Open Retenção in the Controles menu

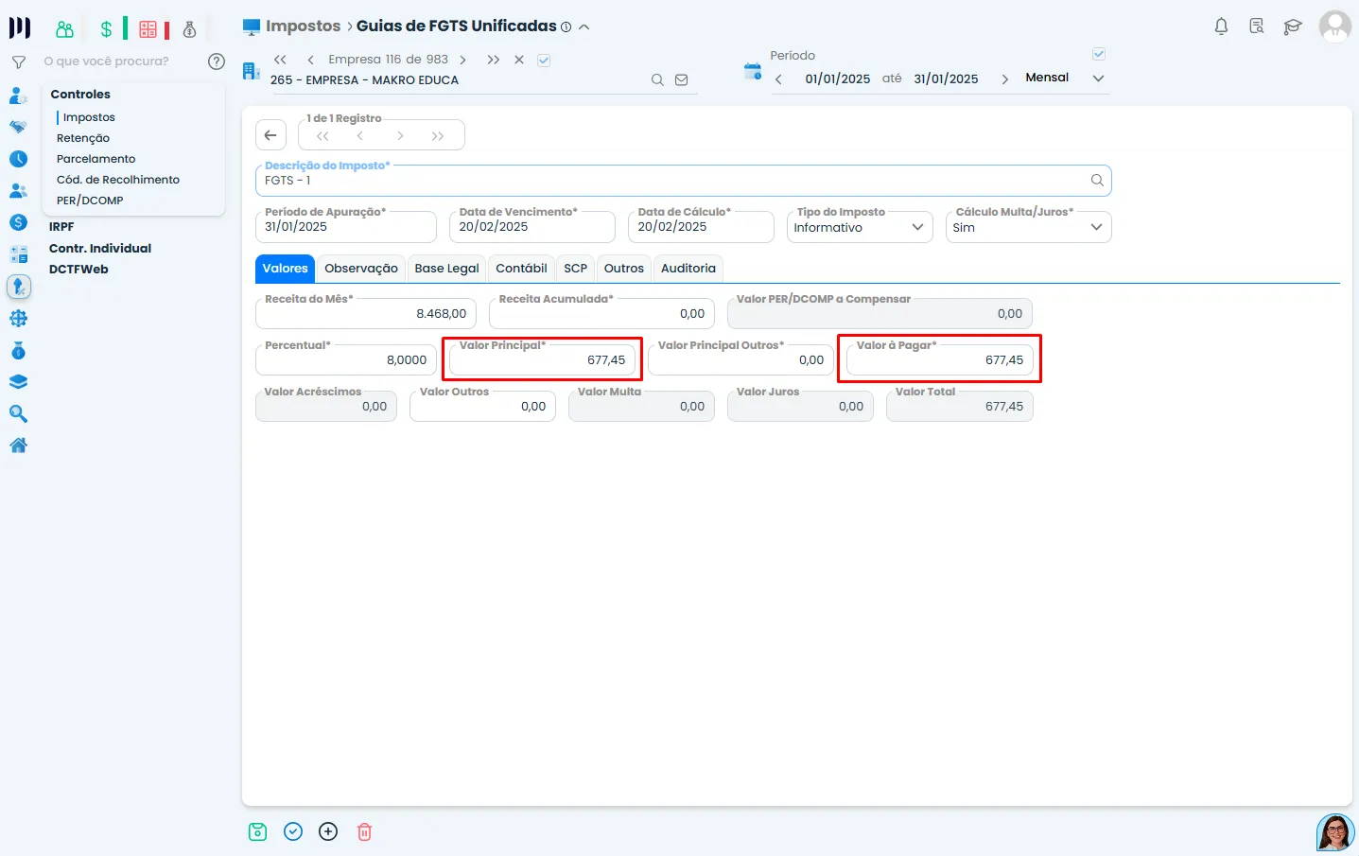click(83, 138)
